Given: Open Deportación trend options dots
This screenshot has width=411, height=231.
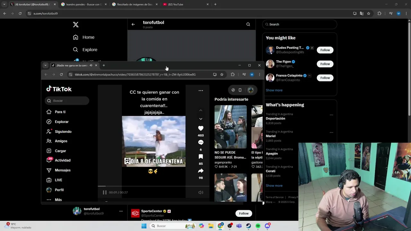Looking at the screenshot, I should tap(331, 115).
